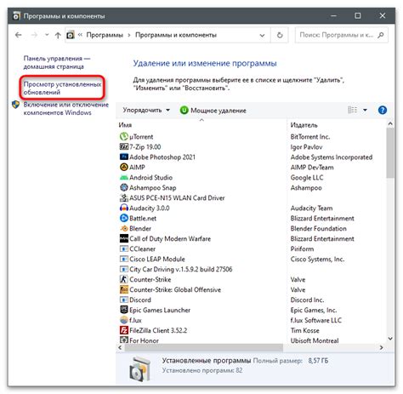Click the Epic Games Launcher icon
The height and width of the screenshot is (394, 403).
coord(124,310)
